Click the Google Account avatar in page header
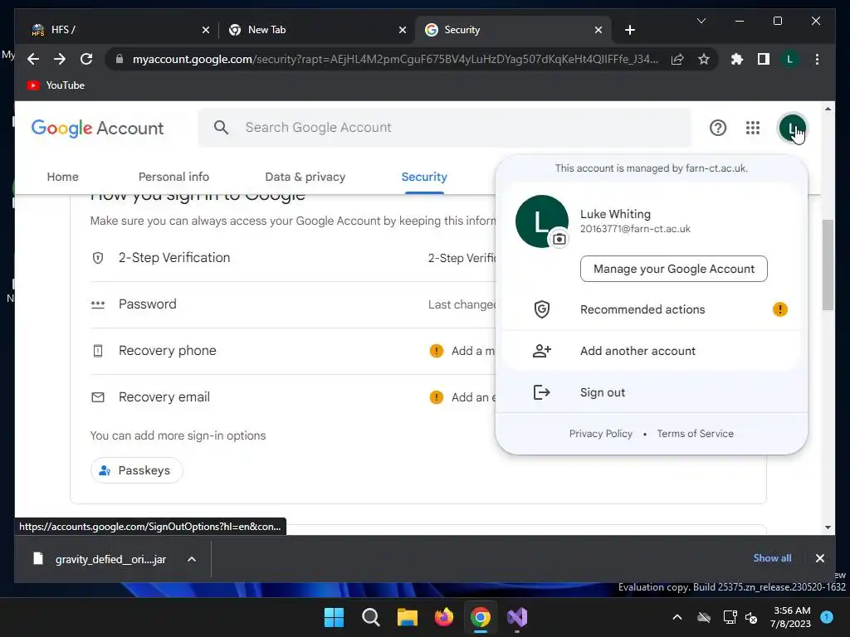The image size is (850, 637). (x=793, y=129)
